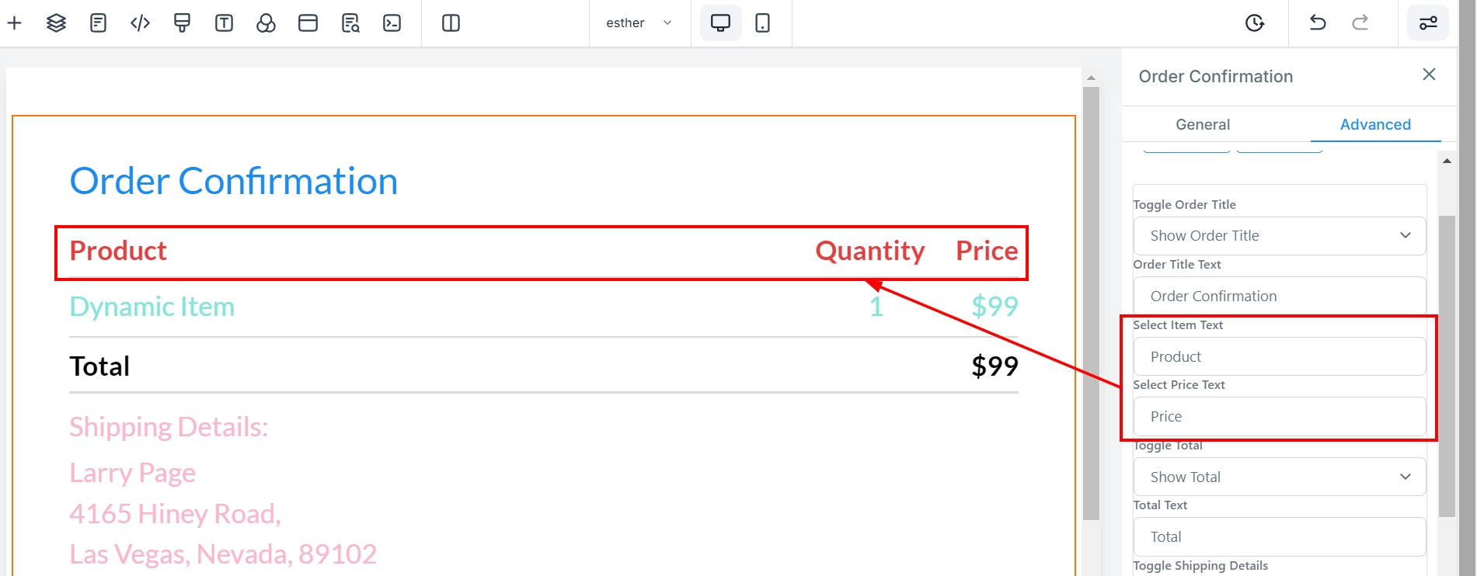Image resolution: width=1477 pixels, height=576 pixels.
Task: Click the undo arrow
Action: (x=1318, y=23)
